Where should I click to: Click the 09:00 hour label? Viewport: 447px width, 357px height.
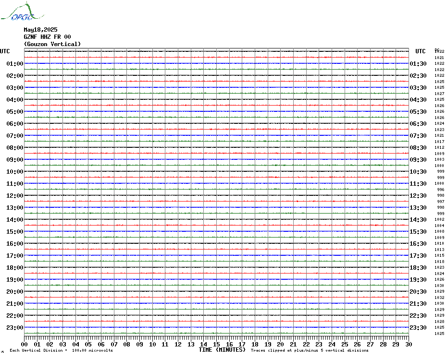[15, 159]
